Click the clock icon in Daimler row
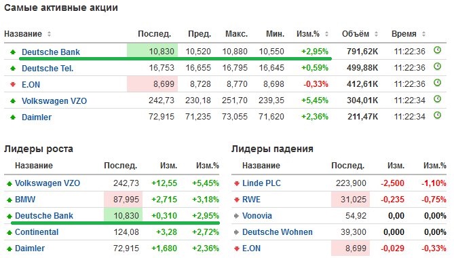 coord(437,115)
